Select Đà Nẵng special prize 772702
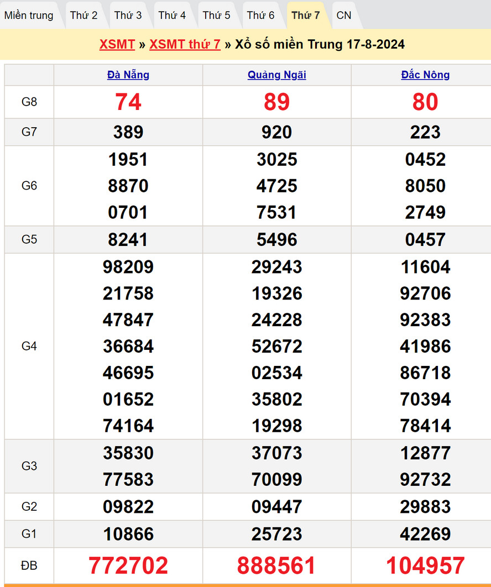The image size is (491, 587). (x=128, y=565)
